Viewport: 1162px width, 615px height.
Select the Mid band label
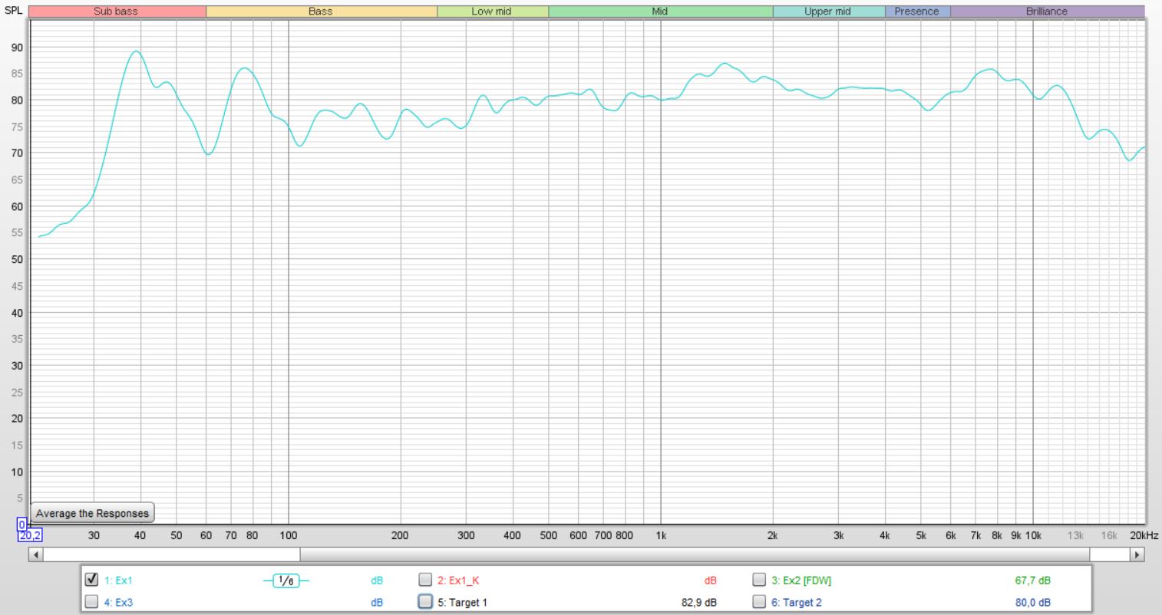[660, 12]
